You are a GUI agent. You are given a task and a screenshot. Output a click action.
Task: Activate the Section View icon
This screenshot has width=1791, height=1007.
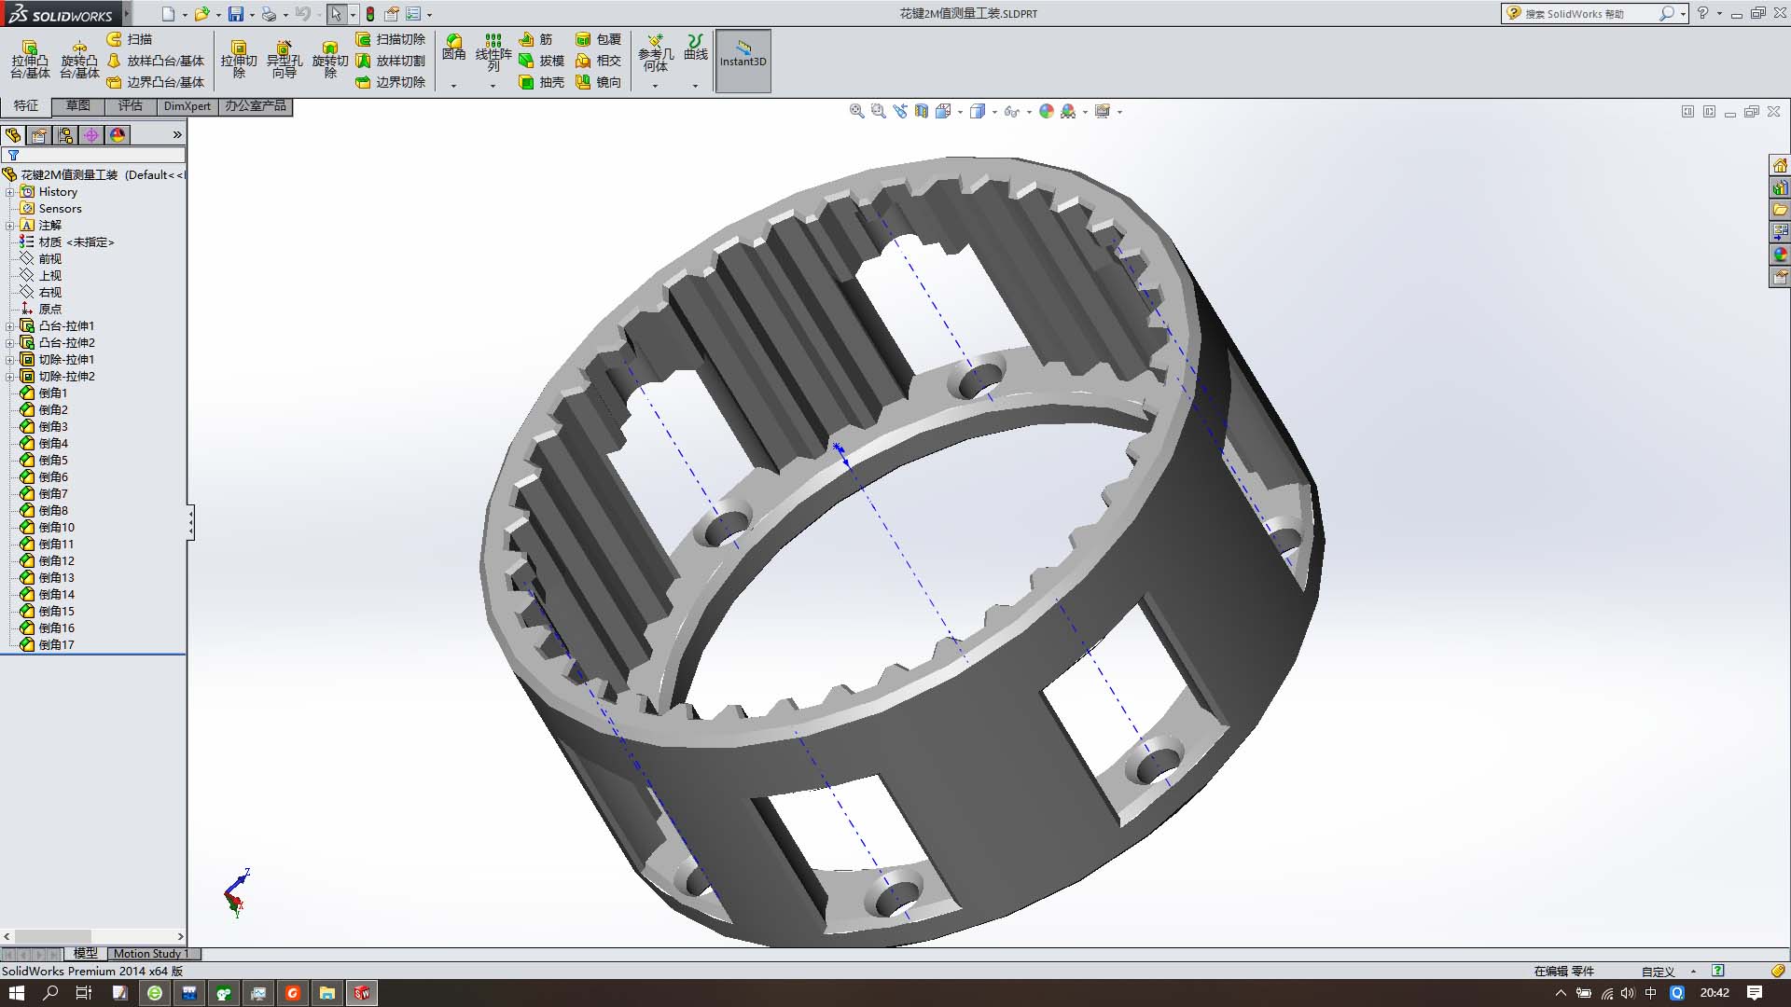[x=922, y=111]
